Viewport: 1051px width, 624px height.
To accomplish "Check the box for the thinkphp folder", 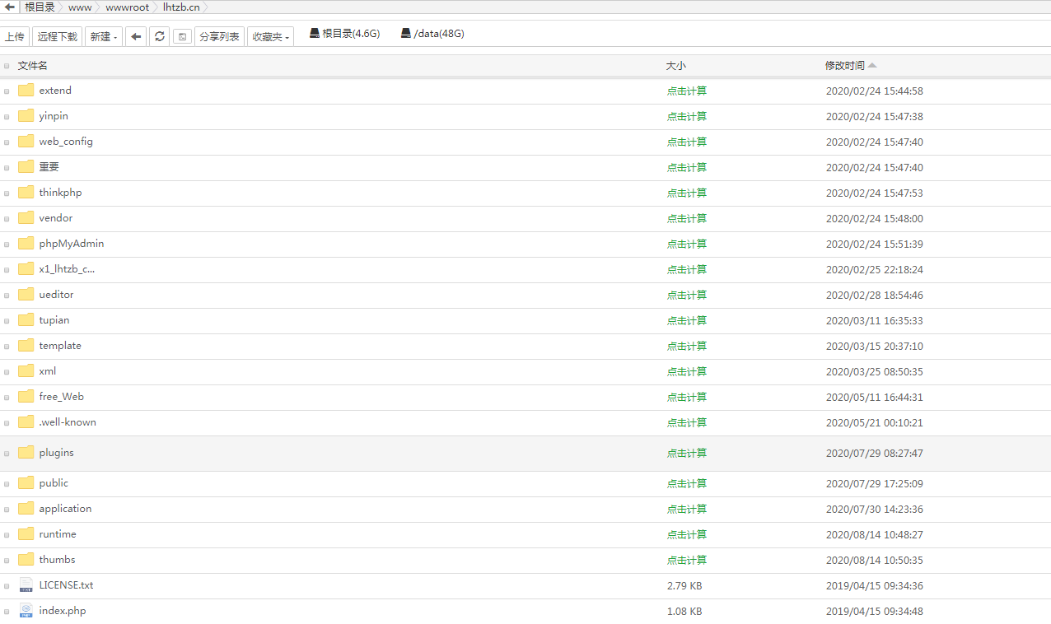I will click(x=7, y=193).
